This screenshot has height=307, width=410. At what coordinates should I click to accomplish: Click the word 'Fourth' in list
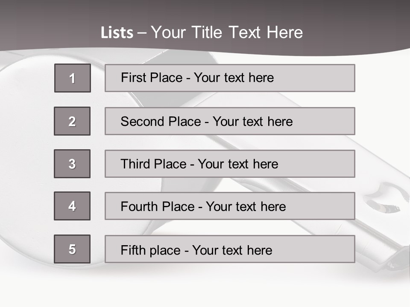(x=139, y=206)
